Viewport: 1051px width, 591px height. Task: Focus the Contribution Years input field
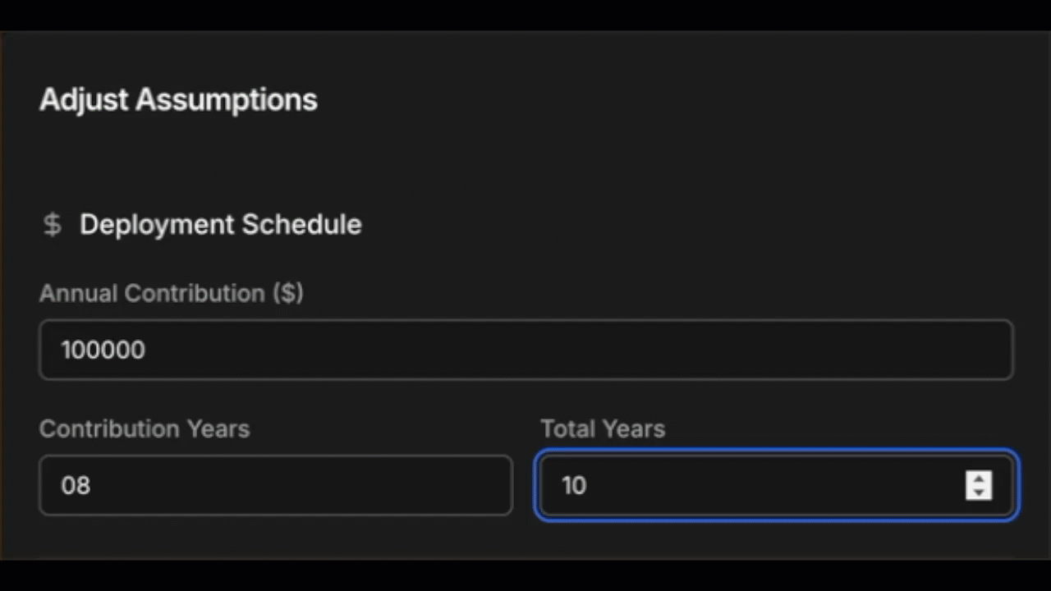(x=276, y=485)
